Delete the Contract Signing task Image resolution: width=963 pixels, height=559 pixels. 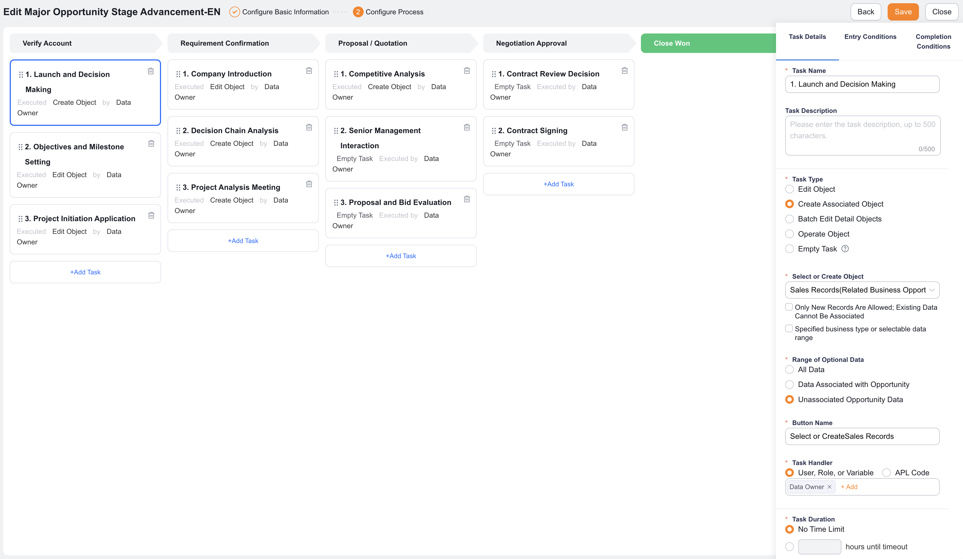point(625,127)
